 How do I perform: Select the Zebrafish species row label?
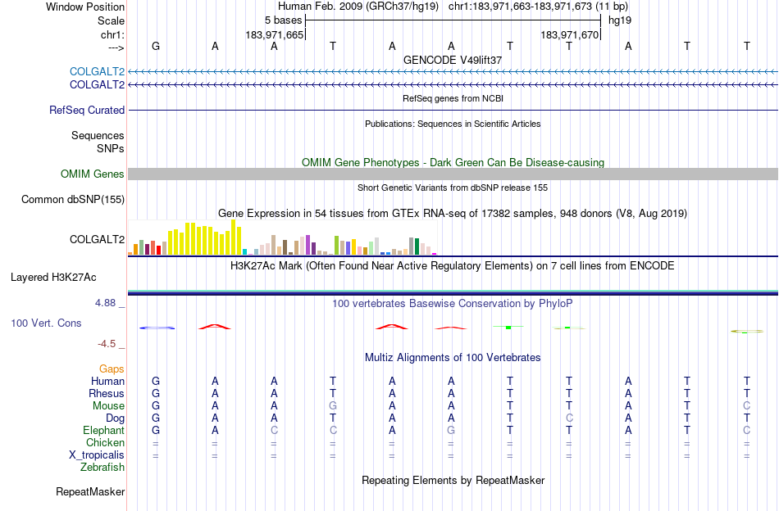[x=102, y=468]
